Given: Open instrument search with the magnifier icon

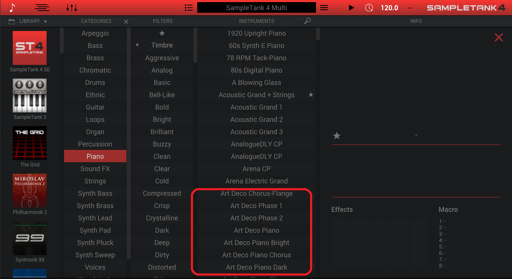Looking at the screenshot, I should tap(308, 21).
